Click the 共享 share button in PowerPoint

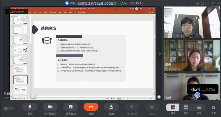[151, 12]
